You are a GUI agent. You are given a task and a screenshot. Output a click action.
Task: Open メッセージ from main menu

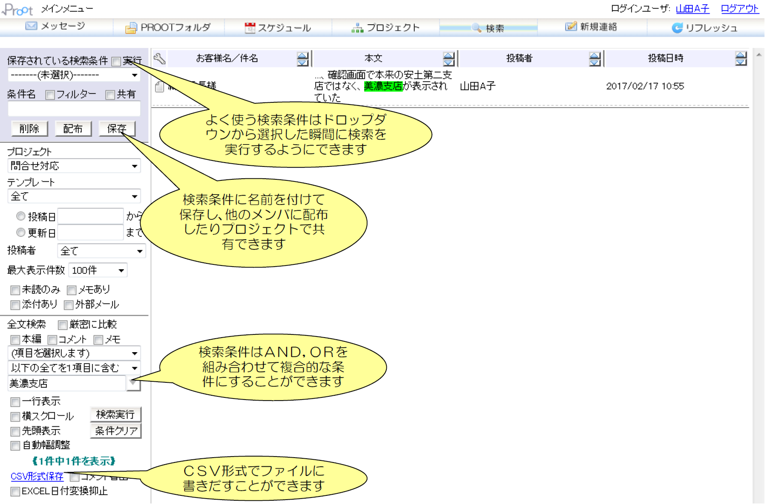tap(55, 26)
